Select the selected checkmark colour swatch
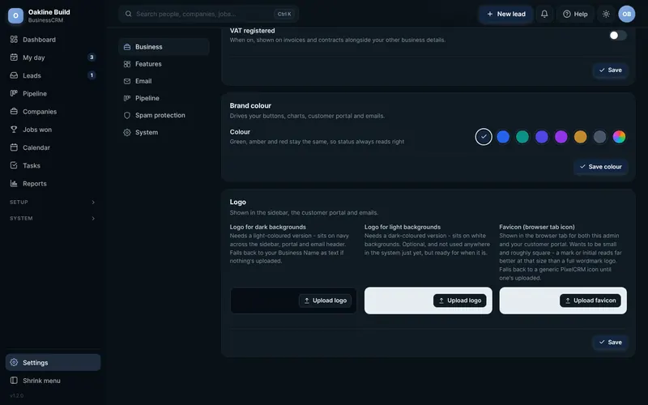Image resolution: width=648 pixels, height=405 pixels. point(484,137)
